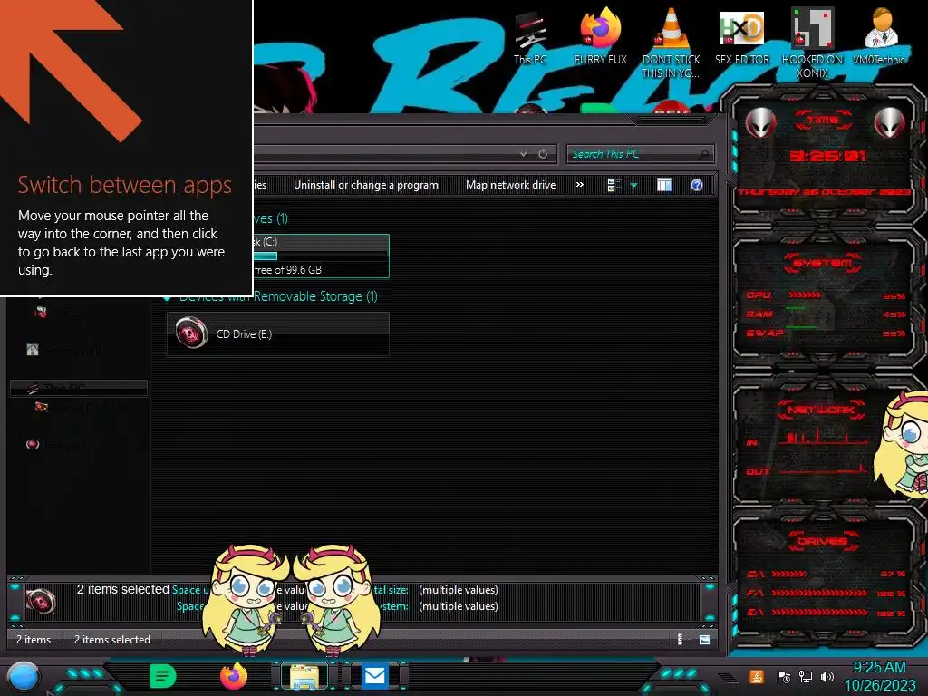Open the VLC cone desktop shortcut
The height and width of the screenshot is (696, 928).
pos(672,43)
